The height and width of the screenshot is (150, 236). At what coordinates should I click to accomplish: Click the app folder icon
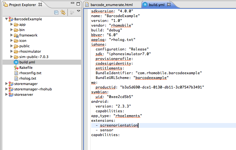point(16,24)
